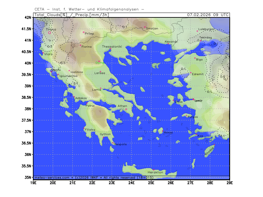Click the 24E longitude axis label

point(131,183)
